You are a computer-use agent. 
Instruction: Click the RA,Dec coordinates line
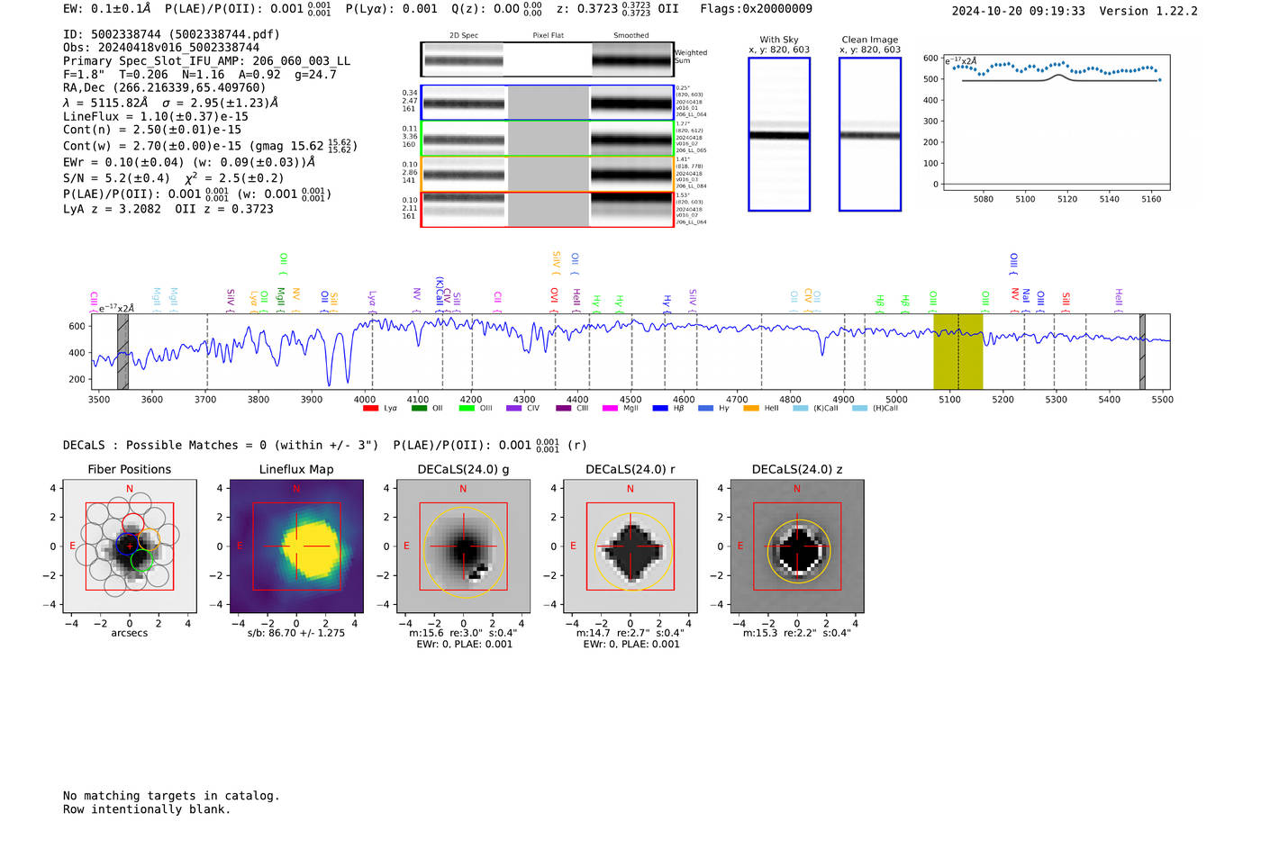point(165,88)
